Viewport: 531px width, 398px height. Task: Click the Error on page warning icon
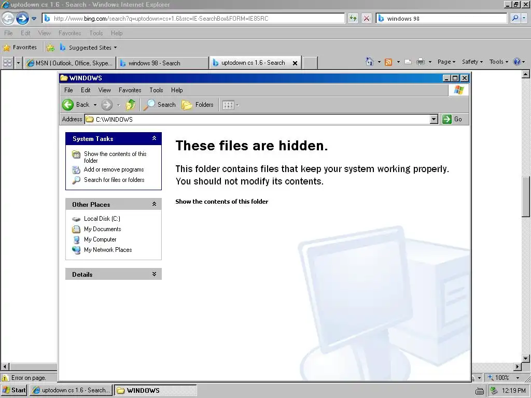pyautogui.click(x=5, y=378)
